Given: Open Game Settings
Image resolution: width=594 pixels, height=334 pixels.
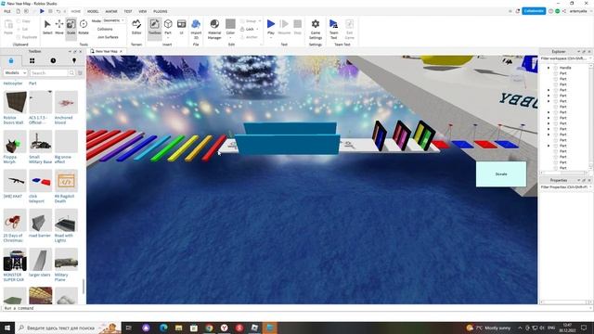Looking at the screenshot, I should [x=316, y=29].
